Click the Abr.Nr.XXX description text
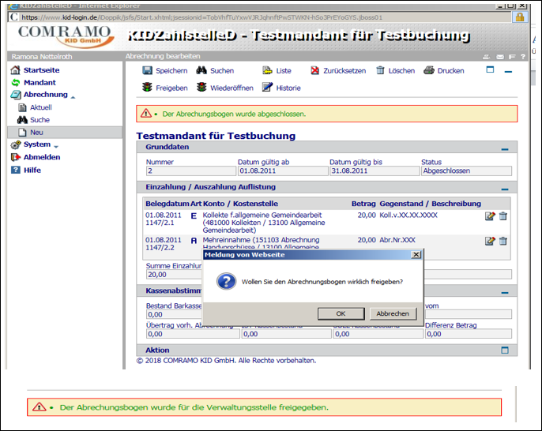 [397, 240]
